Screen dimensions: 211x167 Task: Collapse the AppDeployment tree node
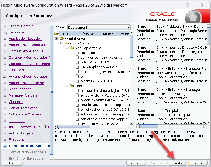(x=67, y=48)
